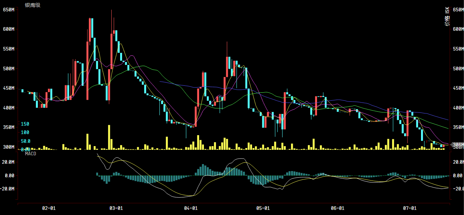The width and height of the screenshot is (464, 215).
Task: Click the 150 volume scale label
Action: click(25, 124)
